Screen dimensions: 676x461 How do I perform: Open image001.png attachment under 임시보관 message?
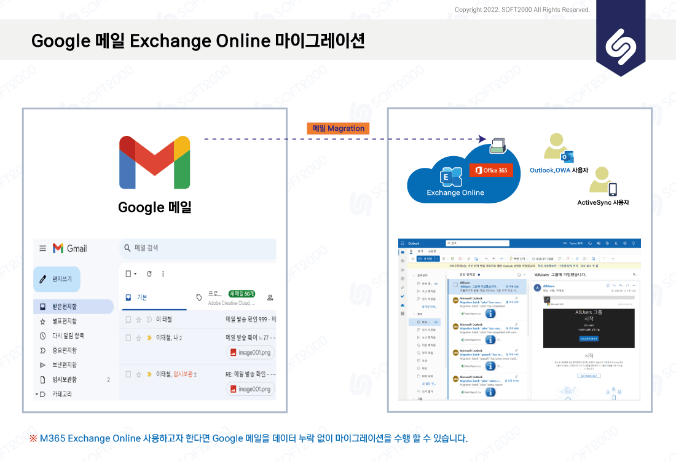point(251,389)
